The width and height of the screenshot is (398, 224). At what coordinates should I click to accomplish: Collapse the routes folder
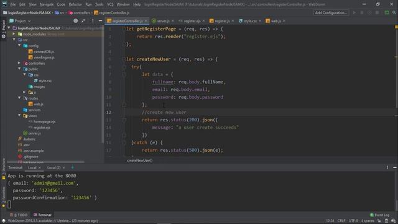[x=19, y=98]
